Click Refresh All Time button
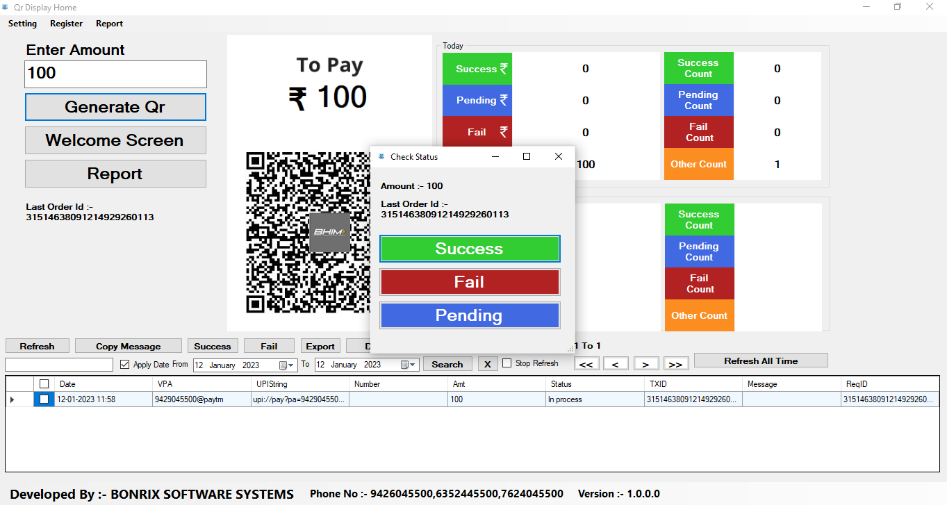Viewport: 947px width, 505px height. point(761,361)
